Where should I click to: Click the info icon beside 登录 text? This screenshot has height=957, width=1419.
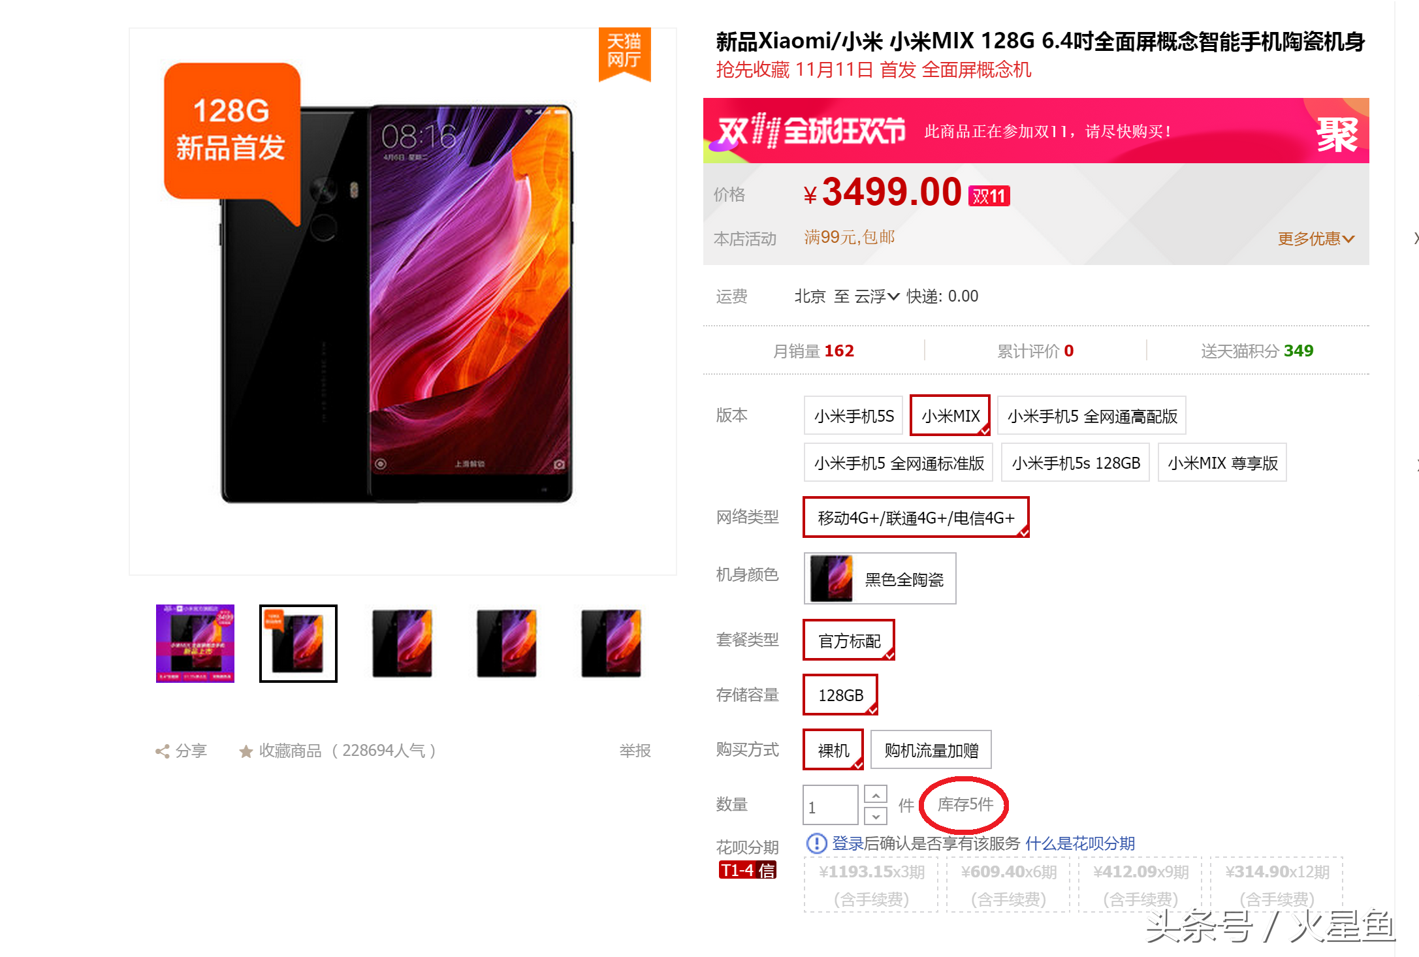click(816, 843)
